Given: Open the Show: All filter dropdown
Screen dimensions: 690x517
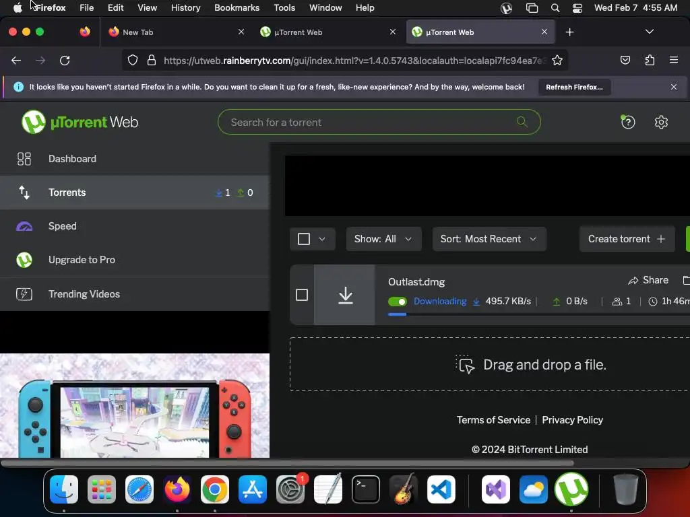Looking at the screenshot, I should pos(383,239).
